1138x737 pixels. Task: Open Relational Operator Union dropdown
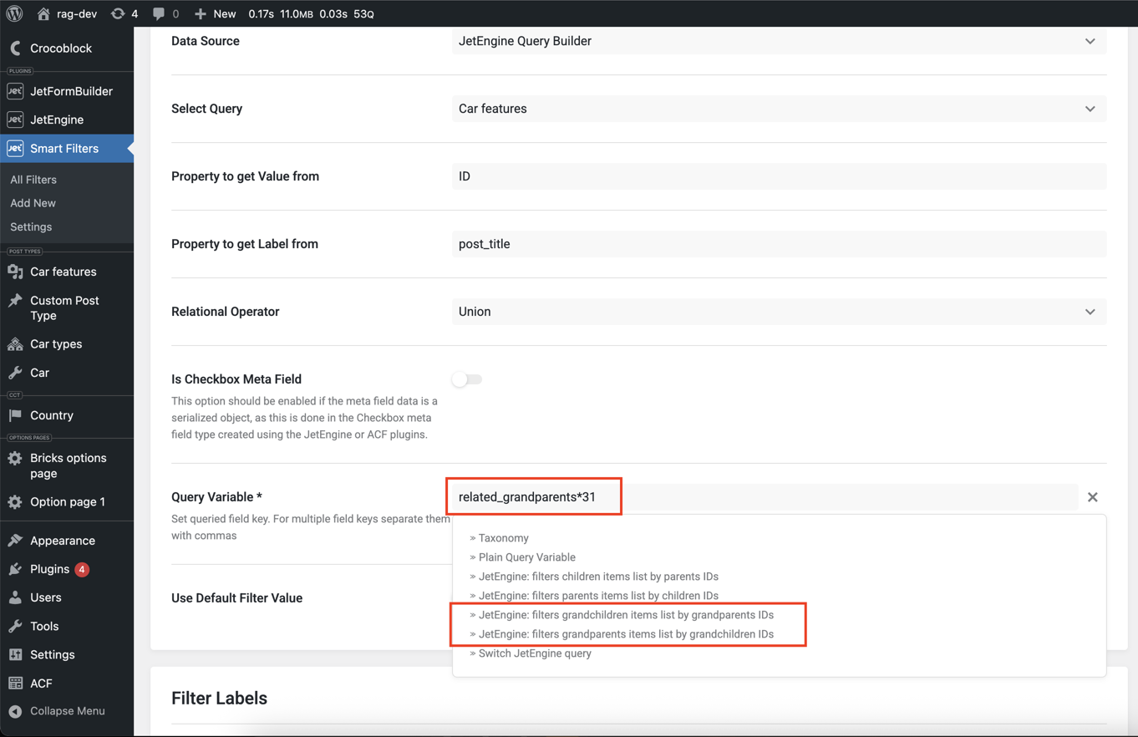779,312
